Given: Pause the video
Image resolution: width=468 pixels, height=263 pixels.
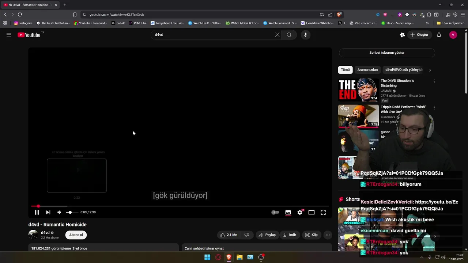Looking at the screenshot, I should click(x=37, y=212).
